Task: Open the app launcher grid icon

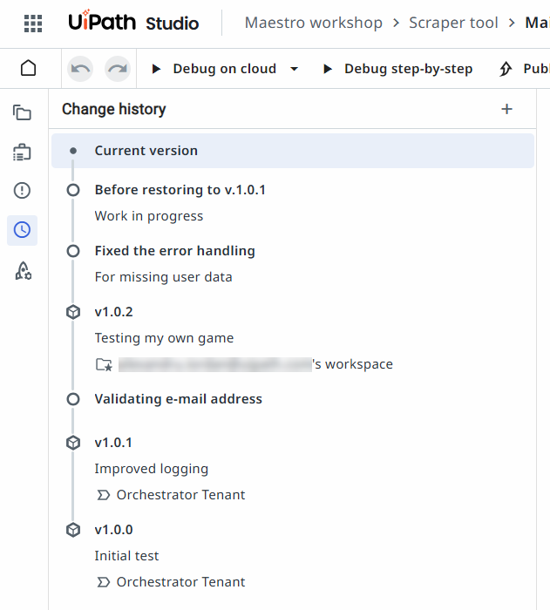Action: [x=33, y=24]
